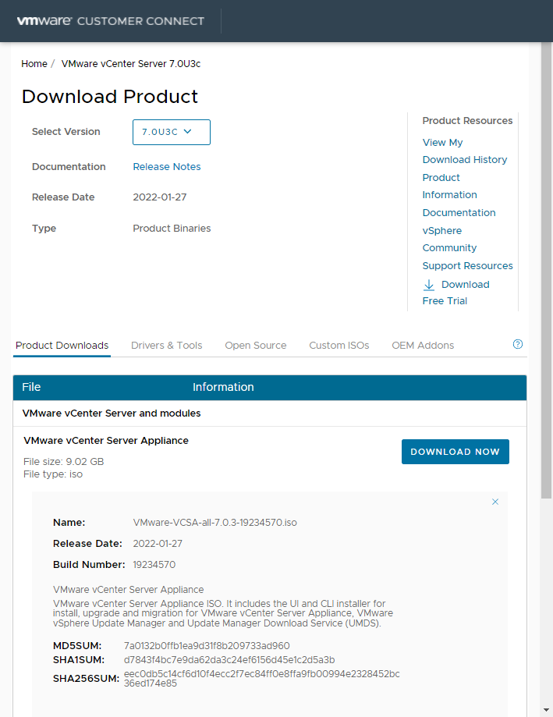Click Download Free Trial link text
The width and height of the screenshot is (553, 717).
(x=456, y=293)
